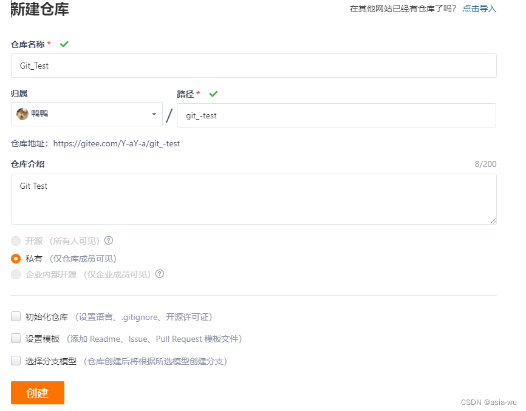
Task: Select the 私有 radio button
Action: tap(16, 259)
